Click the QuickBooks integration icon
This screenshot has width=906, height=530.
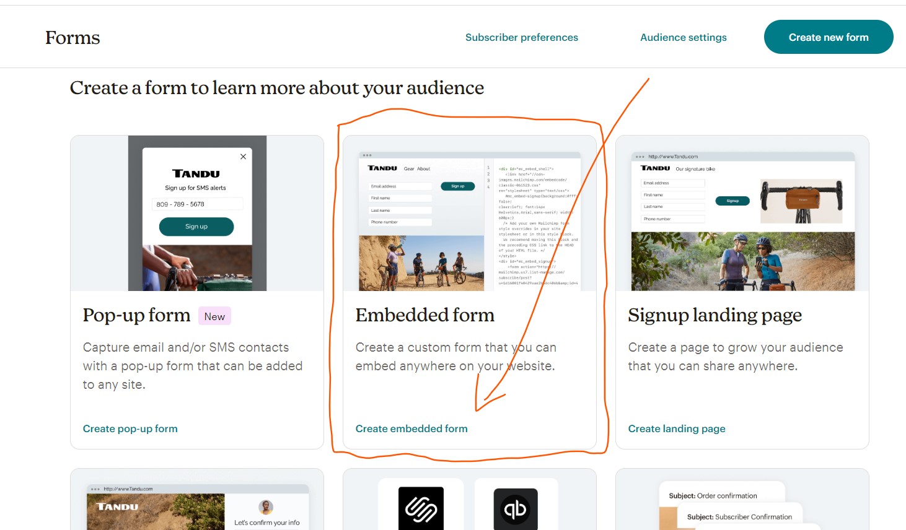[516, 509]
